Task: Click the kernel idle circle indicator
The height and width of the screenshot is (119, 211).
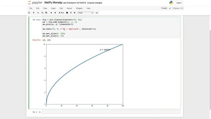Action: 182,8
